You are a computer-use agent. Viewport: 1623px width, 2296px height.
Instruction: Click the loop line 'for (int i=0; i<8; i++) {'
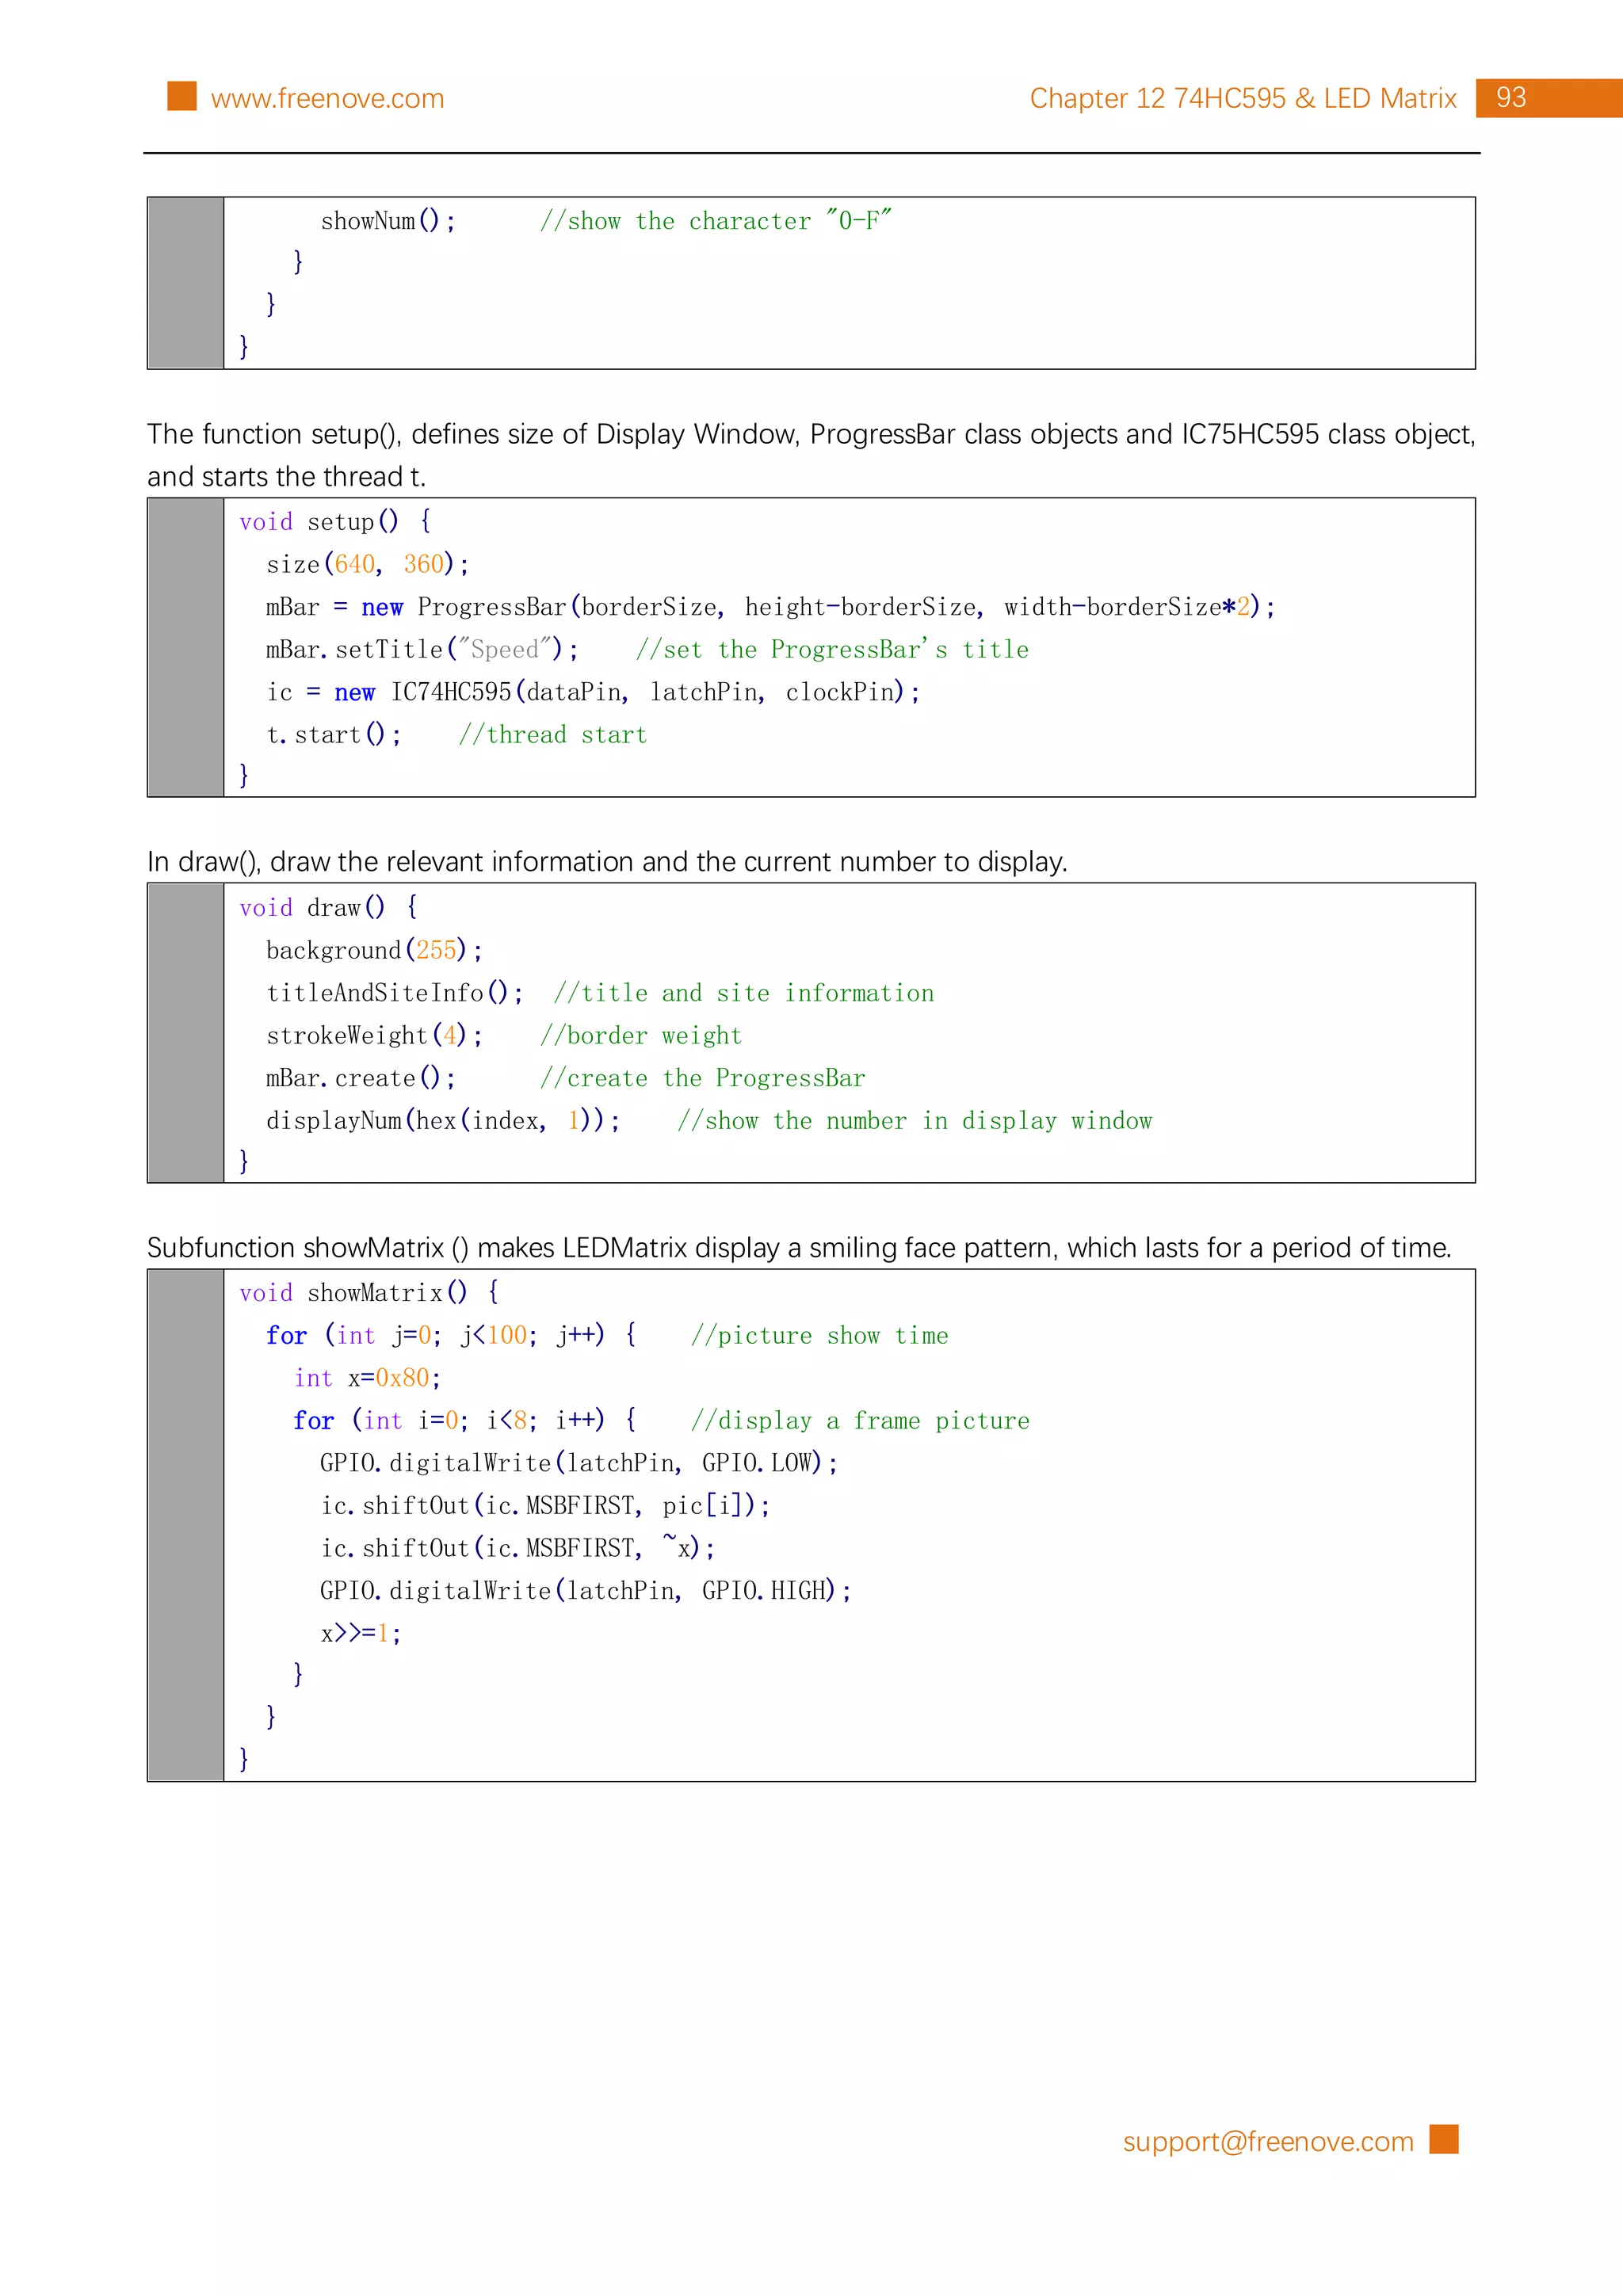tap(465, 1421)
